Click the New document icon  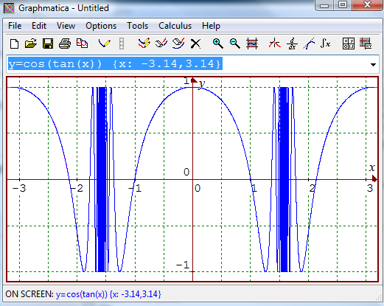coord(14,44)
